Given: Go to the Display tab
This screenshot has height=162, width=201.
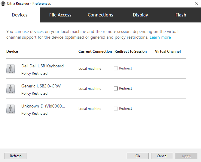Looking at the screenshot, I should tap(140, 15).
